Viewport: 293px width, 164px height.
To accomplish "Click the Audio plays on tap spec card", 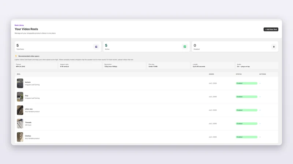I will point(257,66).
